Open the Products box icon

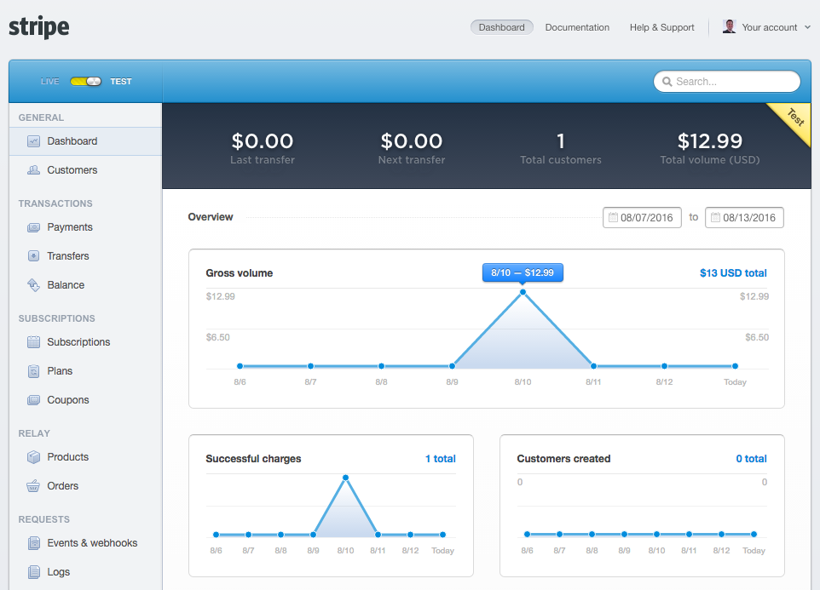(x=33, y=457)
